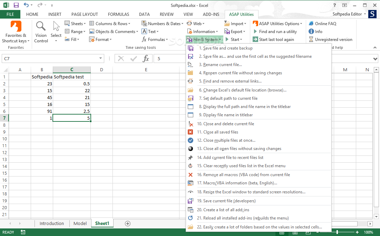Click icon for Reopen current file without saving
This screenshot has height=236, width=380.
(x=191, y=73)
